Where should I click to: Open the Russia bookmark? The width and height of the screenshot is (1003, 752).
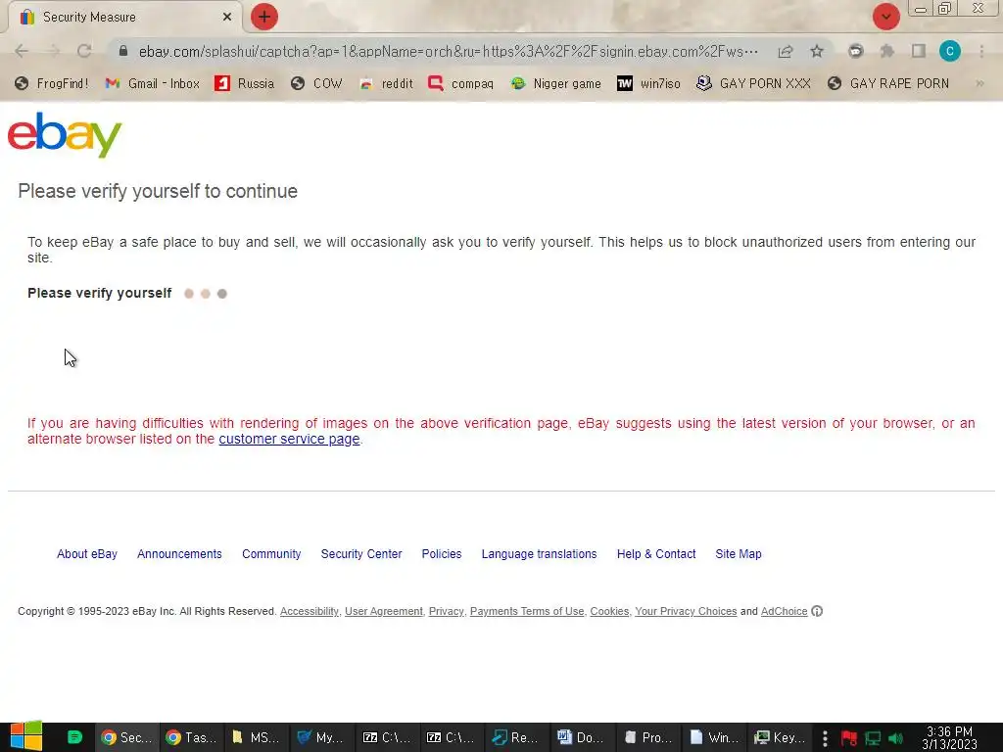click(x=244, y=84)
